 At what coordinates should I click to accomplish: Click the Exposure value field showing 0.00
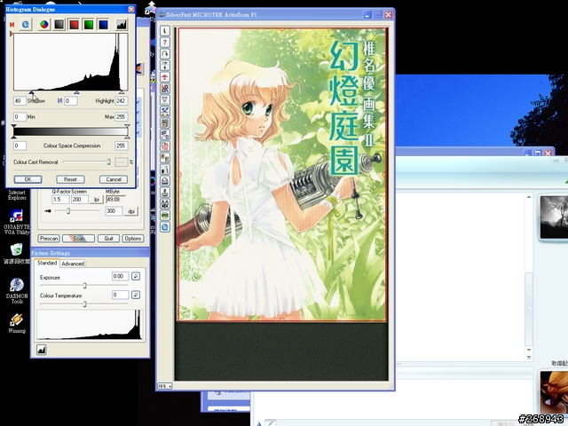point(121,276)
